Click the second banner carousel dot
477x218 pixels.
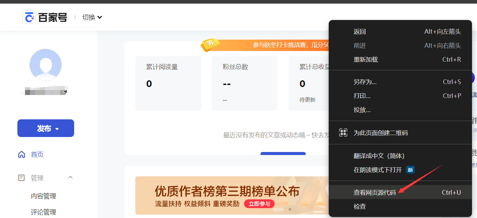pos(290,209)
